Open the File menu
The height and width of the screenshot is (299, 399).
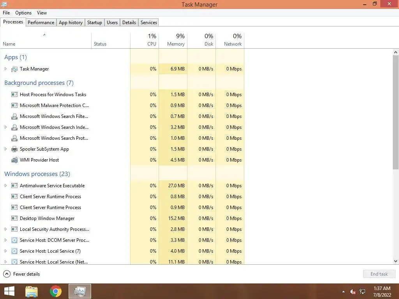point(6,13)
